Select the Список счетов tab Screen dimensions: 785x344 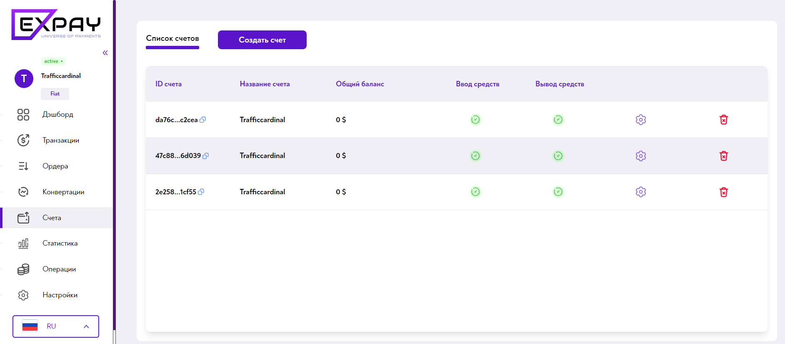(172, 39)
